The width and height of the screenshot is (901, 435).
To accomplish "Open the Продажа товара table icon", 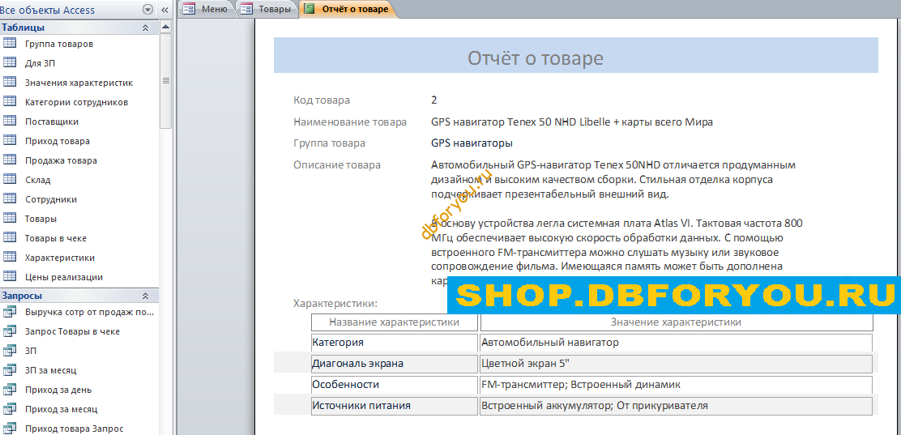I will [9, 160].
